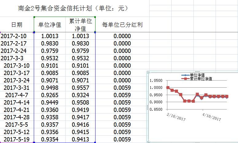Click the 累计单位净值 table header cell
Image resolution: width=238 pixels, height=143 pixels.
[80, 25]
